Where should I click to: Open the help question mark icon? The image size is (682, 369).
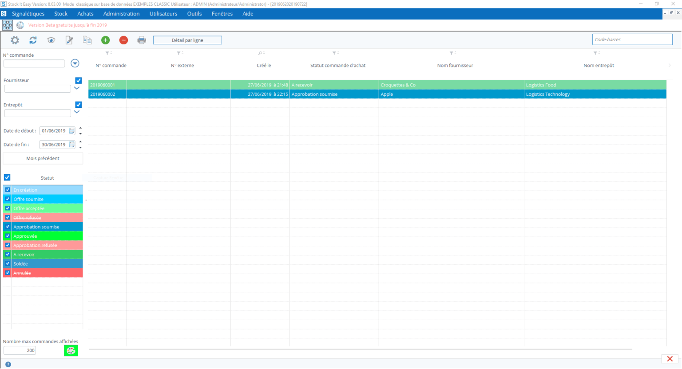[x=8, y=365]
